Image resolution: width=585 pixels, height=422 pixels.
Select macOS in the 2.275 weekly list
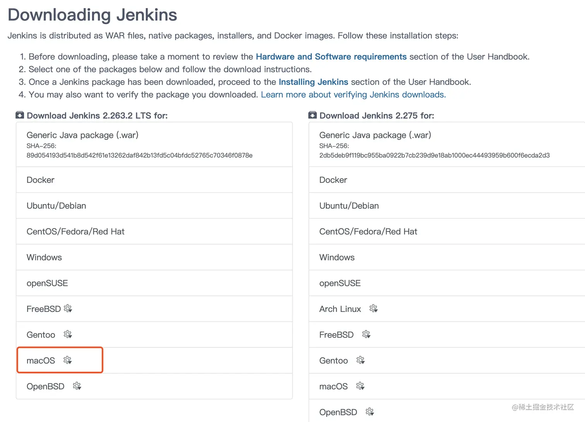click(447, 386)
